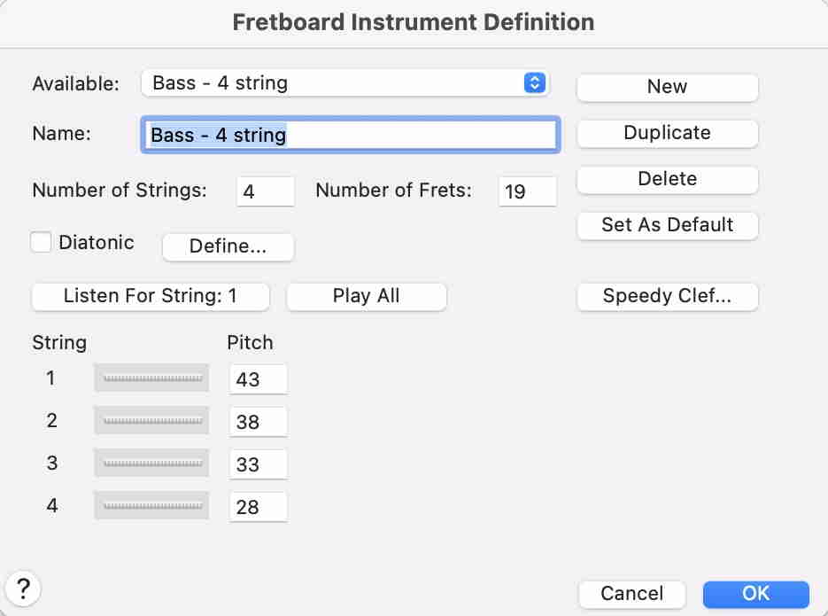Delete the Bass - 4 string instrument
The width and height of the screenshot is (828, 616).
point(667,179)
